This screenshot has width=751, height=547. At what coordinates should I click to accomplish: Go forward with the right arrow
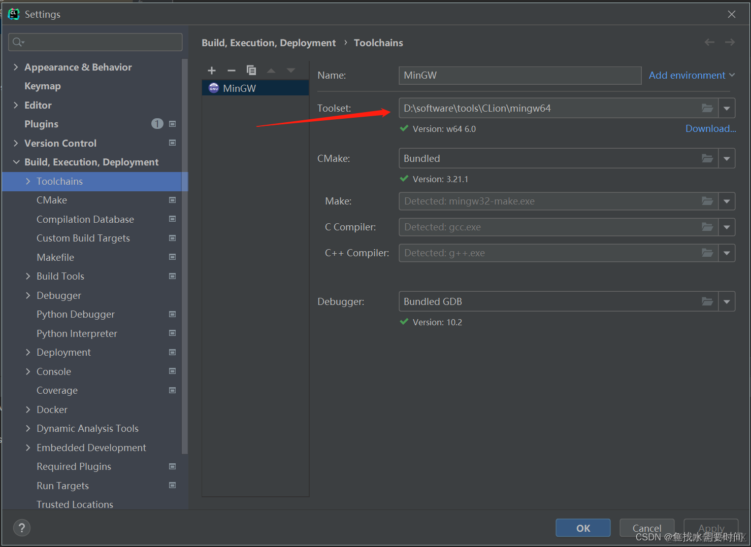730,43
